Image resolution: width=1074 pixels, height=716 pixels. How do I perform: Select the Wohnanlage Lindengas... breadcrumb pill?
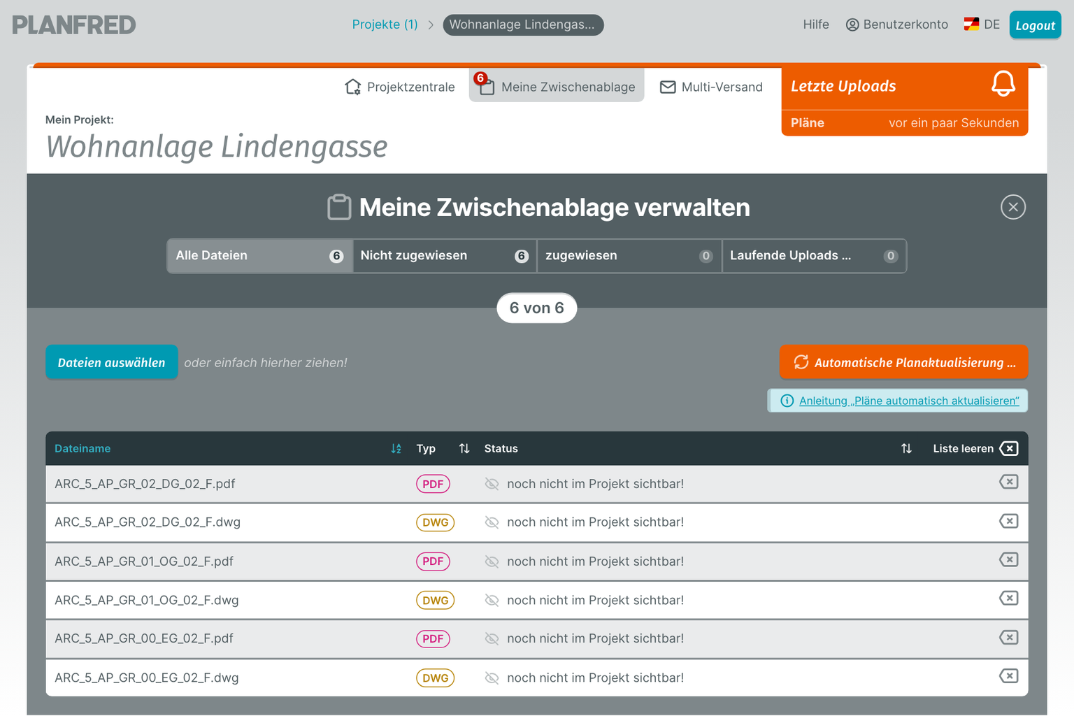523,24
